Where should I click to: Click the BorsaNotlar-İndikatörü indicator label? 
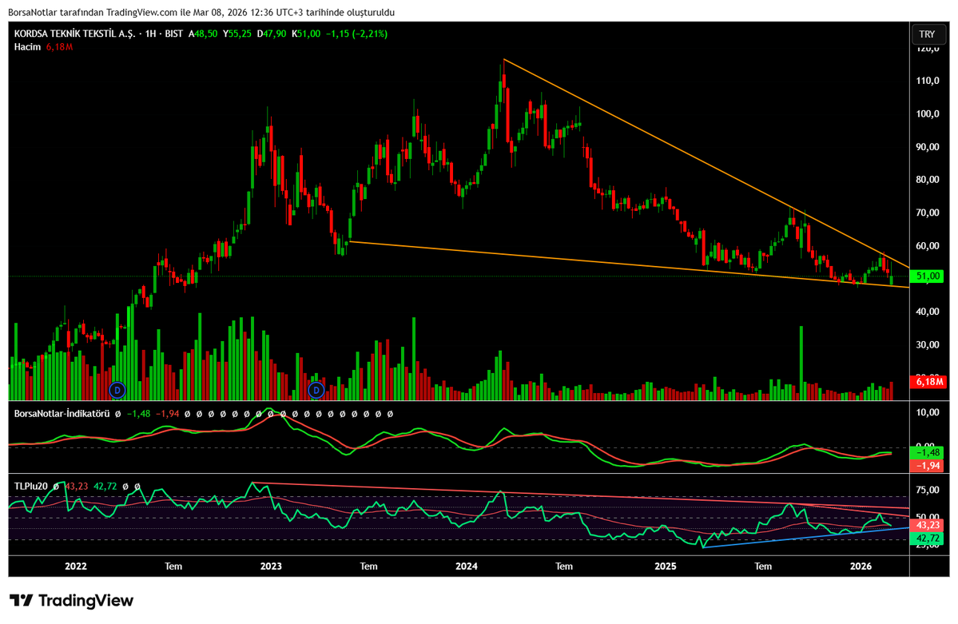click(62, 414)
